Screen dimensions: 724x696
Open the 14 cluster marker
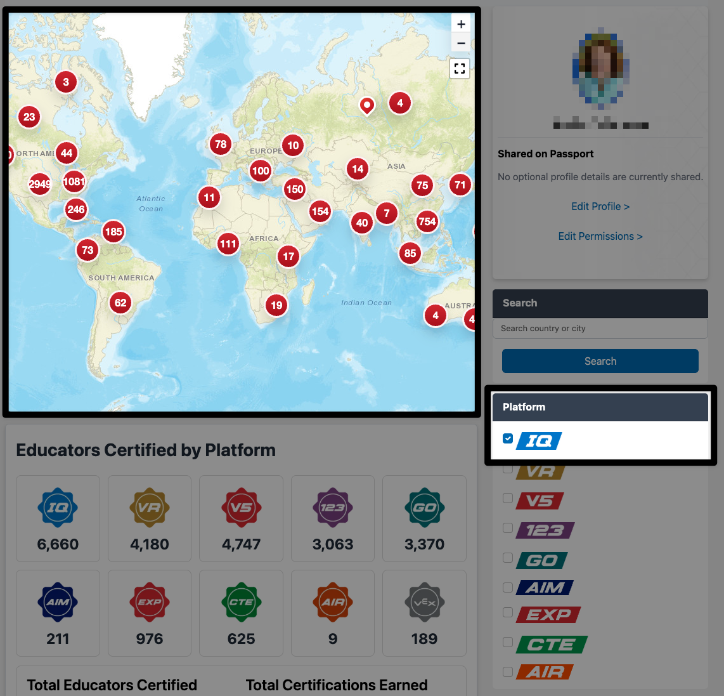pyautogui.click(x=358, y=169)
